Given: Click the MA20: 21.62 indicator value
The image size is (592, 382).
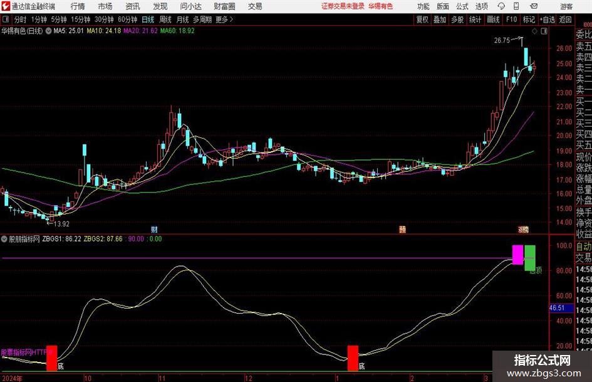Looking at the screenshot, I should tap(140, 31).
